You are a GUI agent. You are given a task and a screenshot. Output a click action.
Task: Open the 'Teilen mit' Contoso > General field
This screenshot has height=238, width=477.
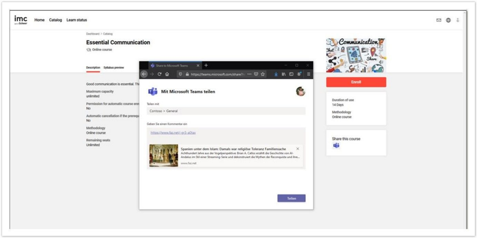tap(226, 111)
